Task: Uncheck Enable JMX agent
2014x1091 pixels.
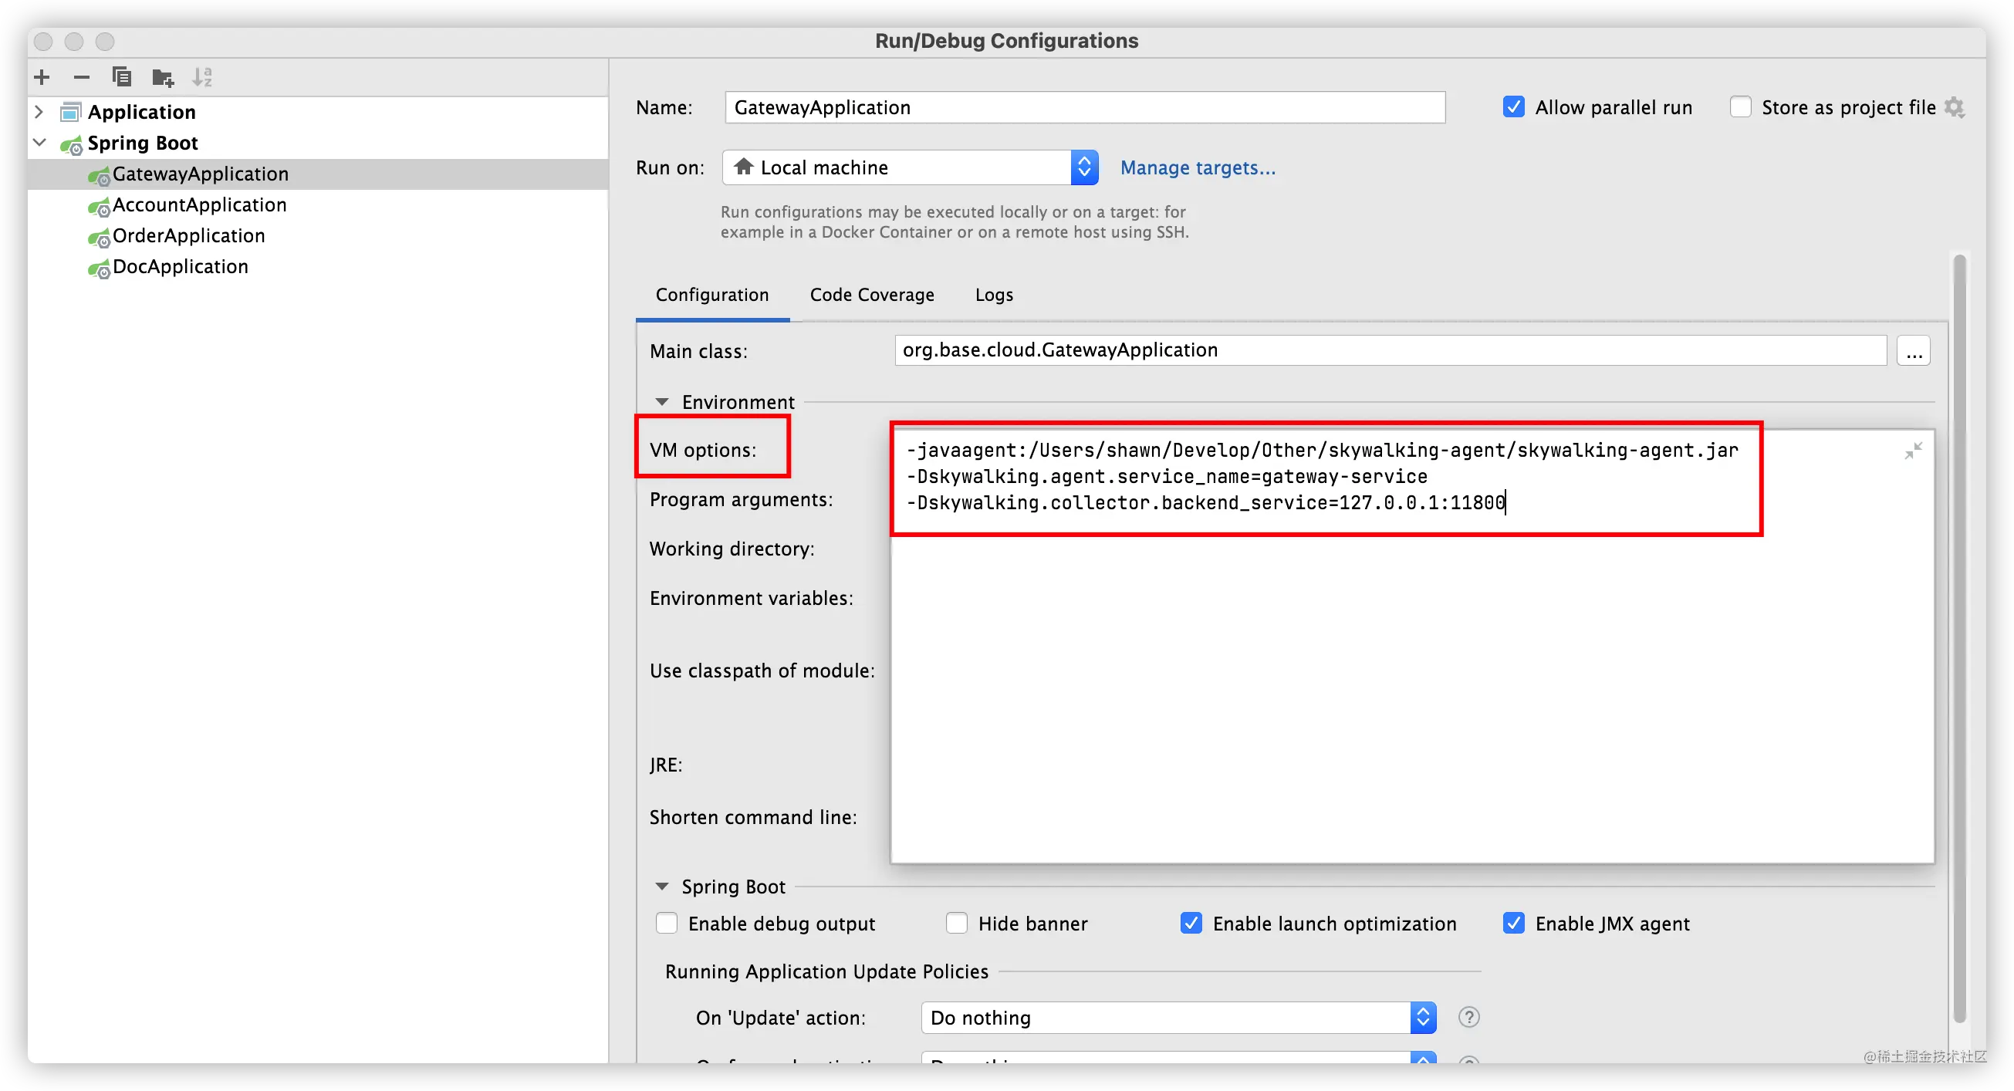Action: point(1514,924)
